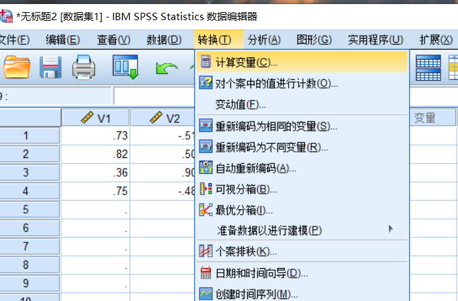Open the 编辑(E) menu

tap(63, 40)
